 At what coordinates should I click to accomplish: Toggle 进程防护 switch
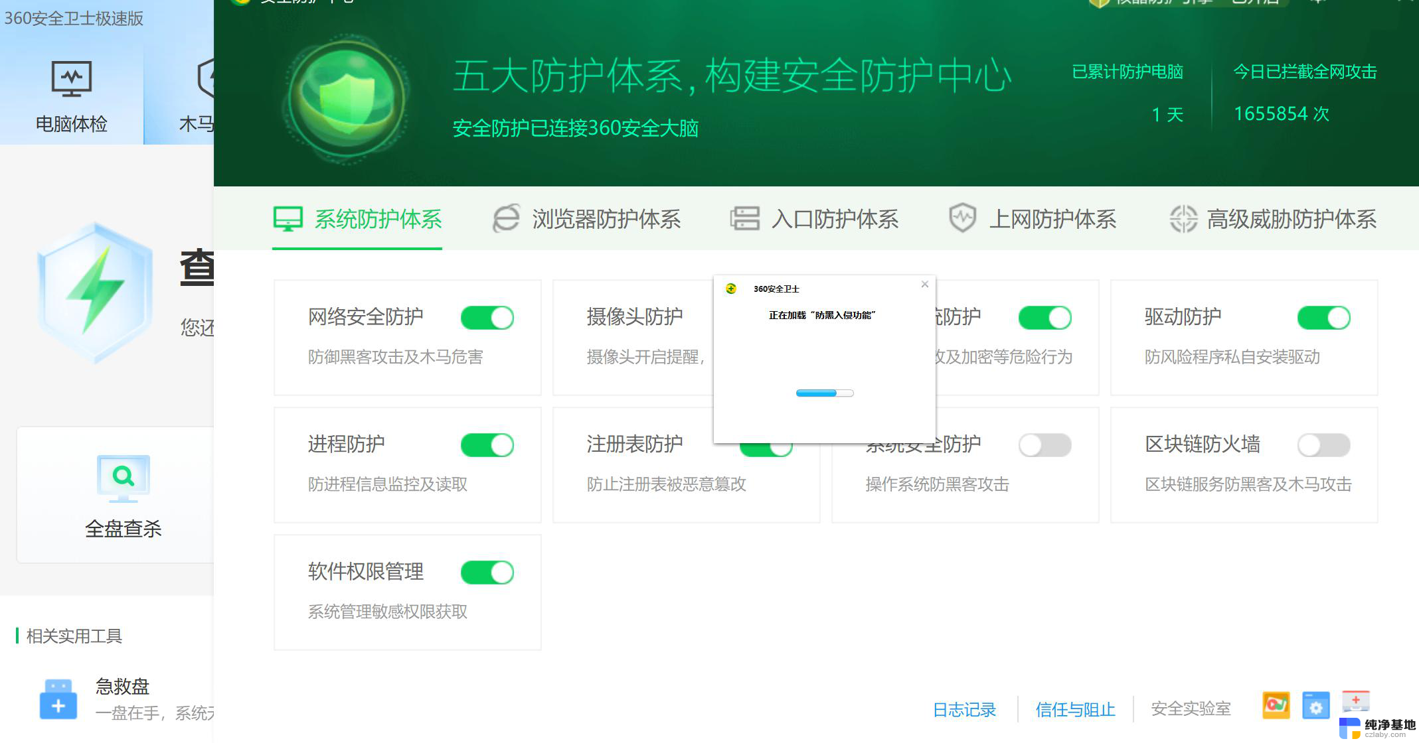click(487, 445)
